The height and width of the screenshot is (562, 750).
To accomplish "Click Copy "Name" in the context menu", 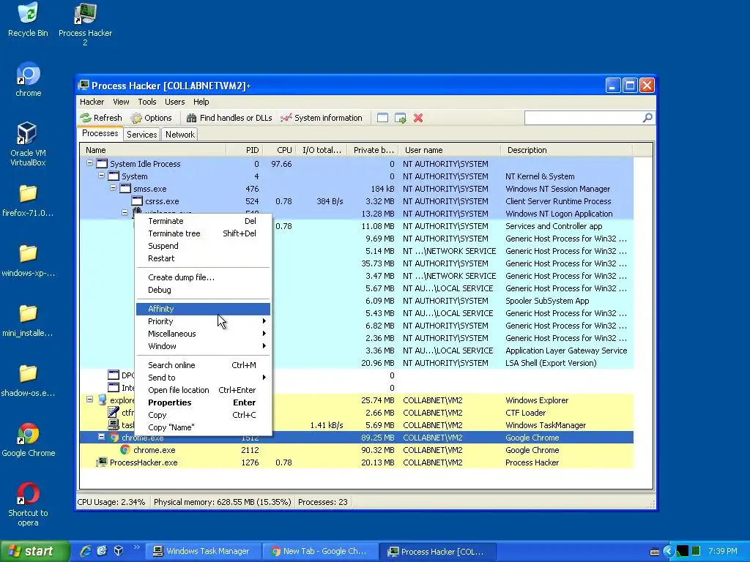I will coord(203,427).
